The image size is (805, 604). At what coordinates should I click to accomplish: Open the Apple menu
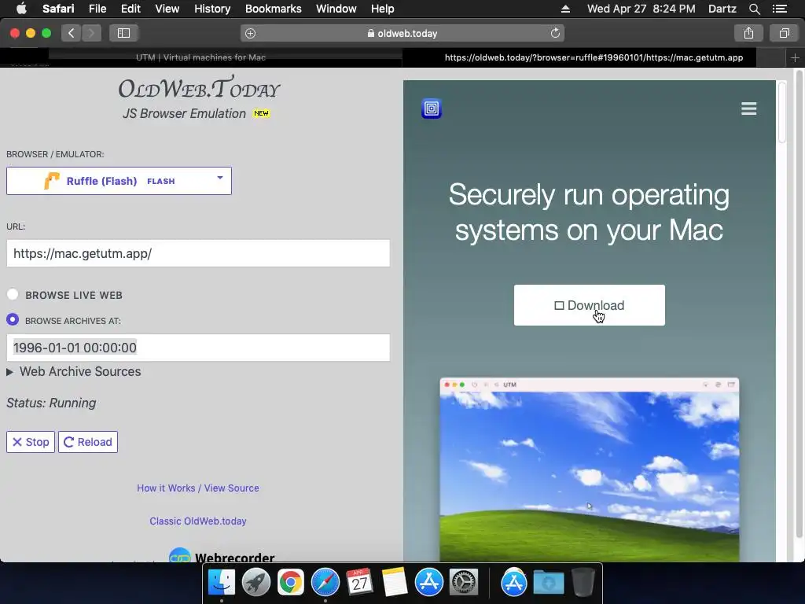[x=21, y=9]
